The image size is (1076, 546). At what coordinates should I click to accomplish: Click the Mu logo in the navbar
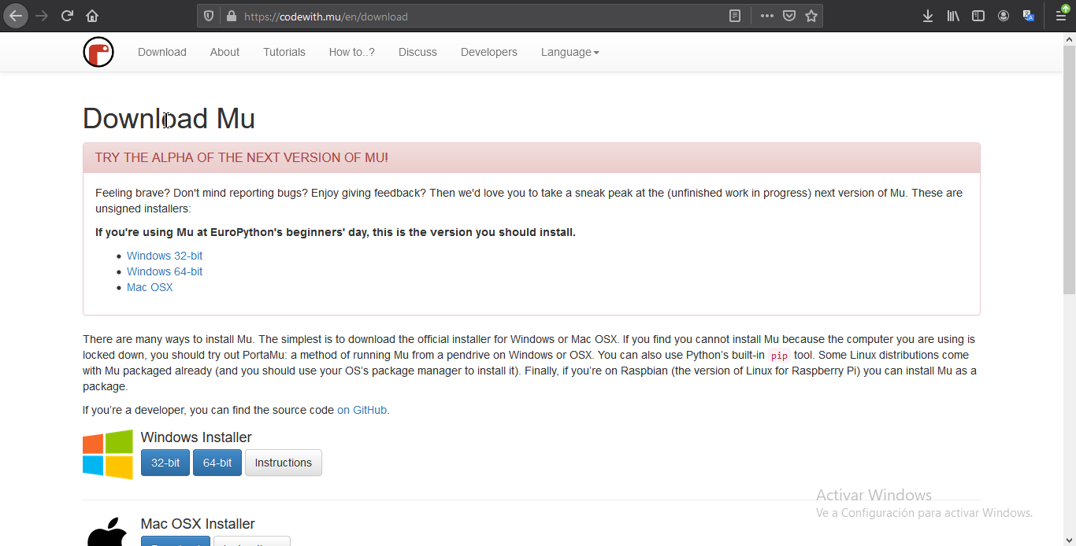(98, 52)
